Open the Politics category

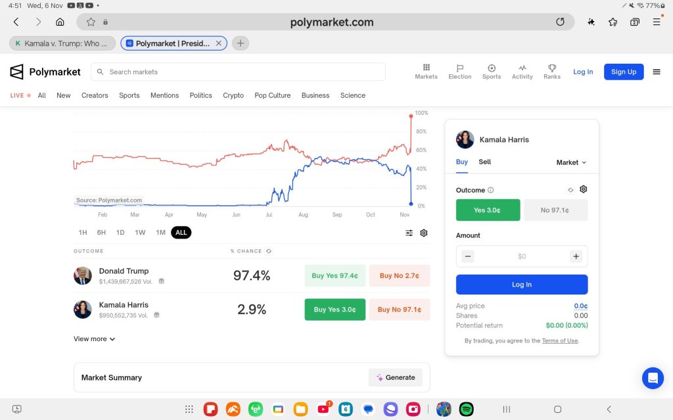pyautogui.click(x=201, y=95)
